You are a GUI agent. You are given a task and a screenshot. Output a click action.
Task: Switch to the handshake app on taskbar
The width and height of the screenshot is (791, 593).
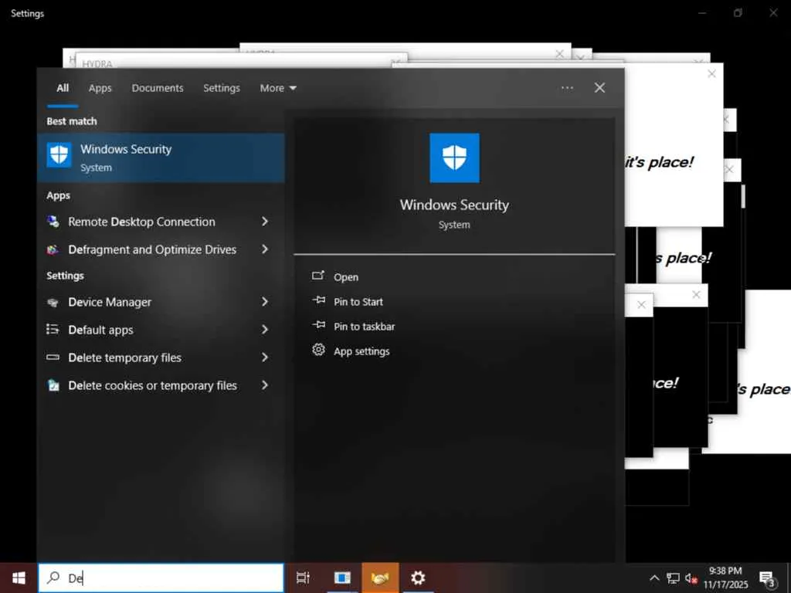(380, 578)
